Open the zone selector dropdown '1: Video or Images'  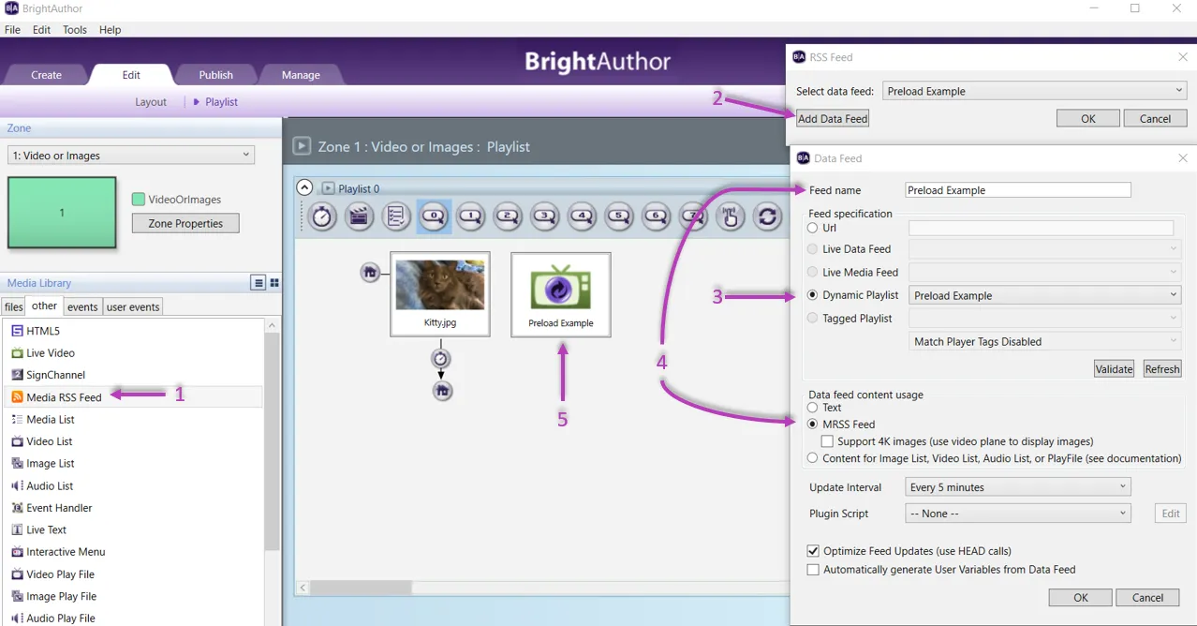pyautogui.click(x=131, y=156)
